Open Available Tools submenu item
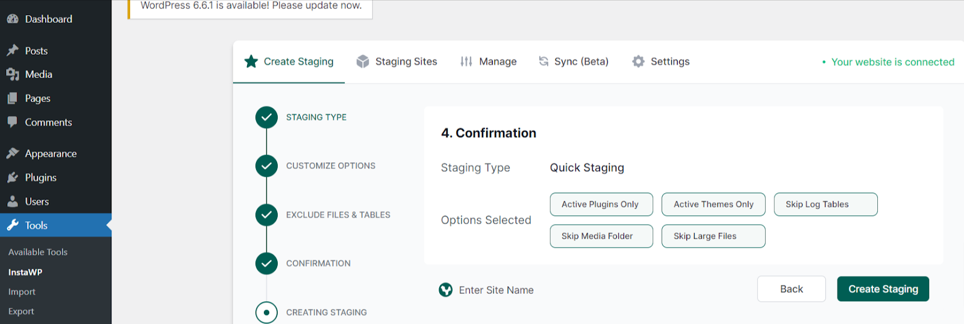The image size is (964, 324). coord(38,252)
